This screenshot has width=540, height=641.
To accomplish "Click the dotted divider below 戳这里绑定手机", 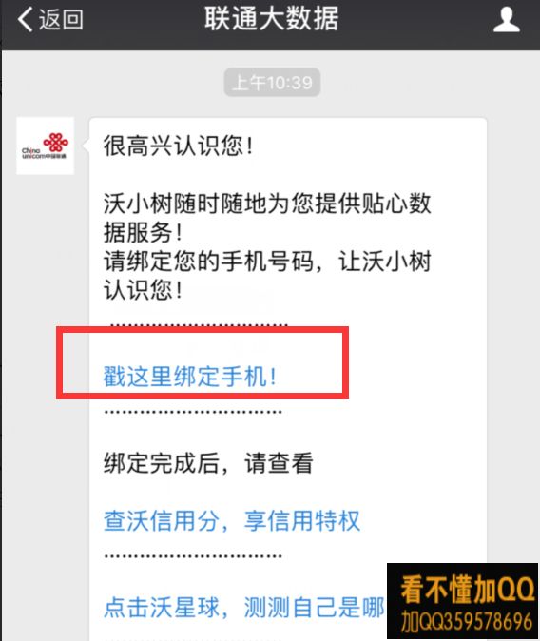I will (x=193, y=412).
